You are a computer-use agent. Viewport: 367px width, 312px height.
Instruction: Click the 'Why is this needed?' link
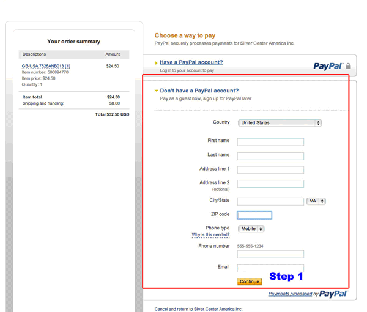[x=210, y=234]
